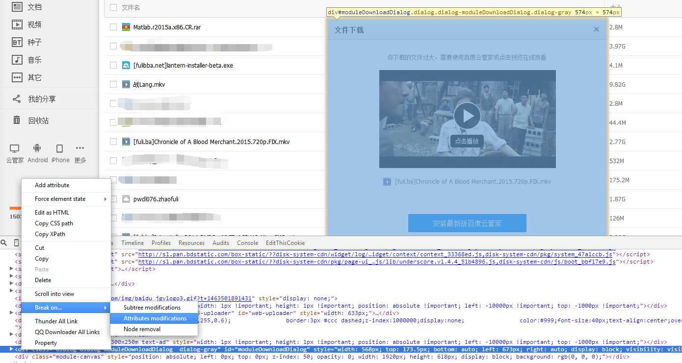The image size is (682, 363).
Task: Click the 安装最新版百度云管家 button
Action: (467, 223)
